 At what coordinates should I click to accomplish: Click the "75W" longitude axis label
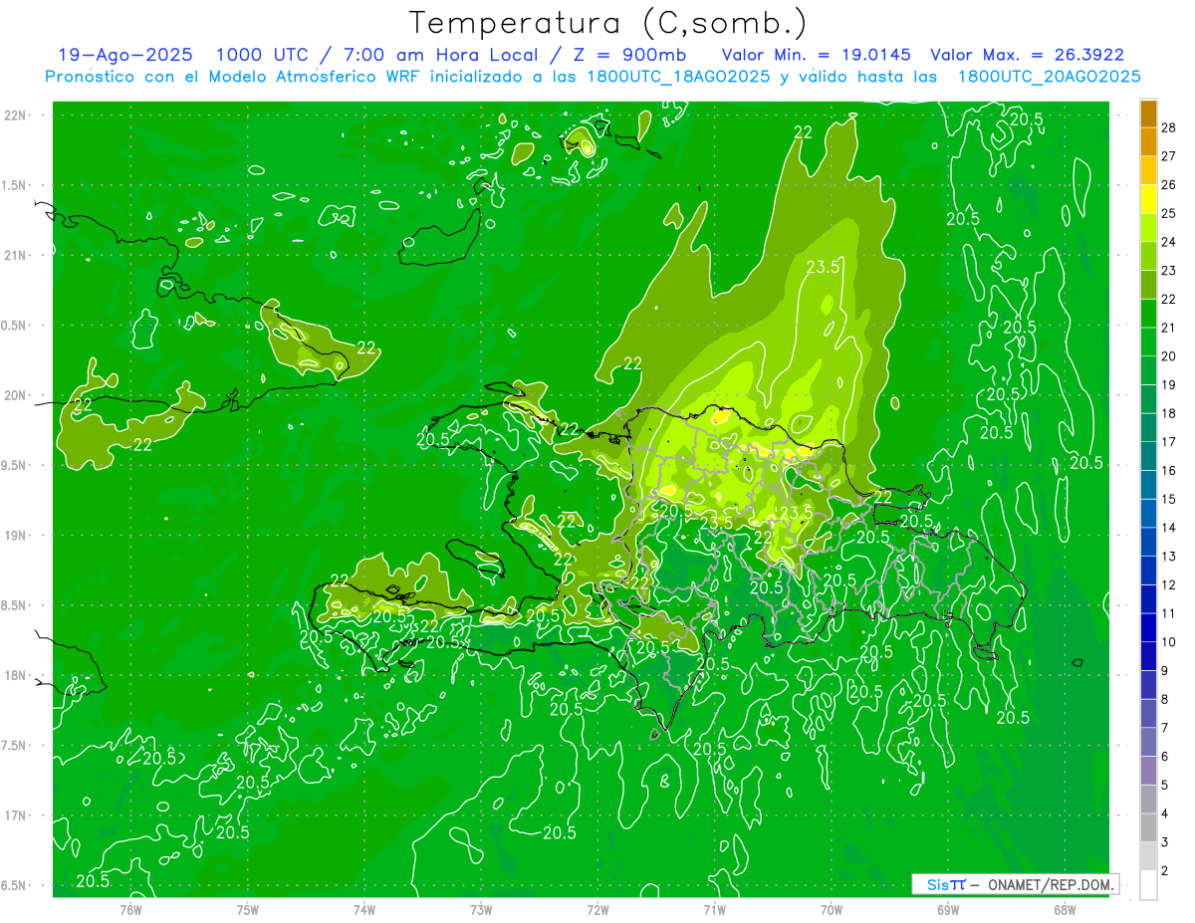click(x=248, y=909)
